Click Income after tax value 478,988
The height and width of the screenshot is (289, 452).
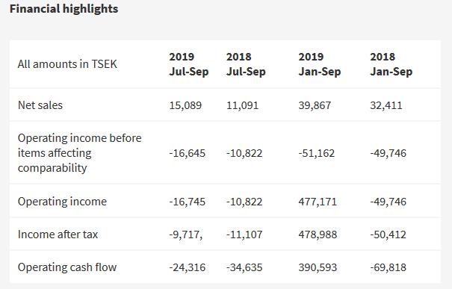coord(318,234)
